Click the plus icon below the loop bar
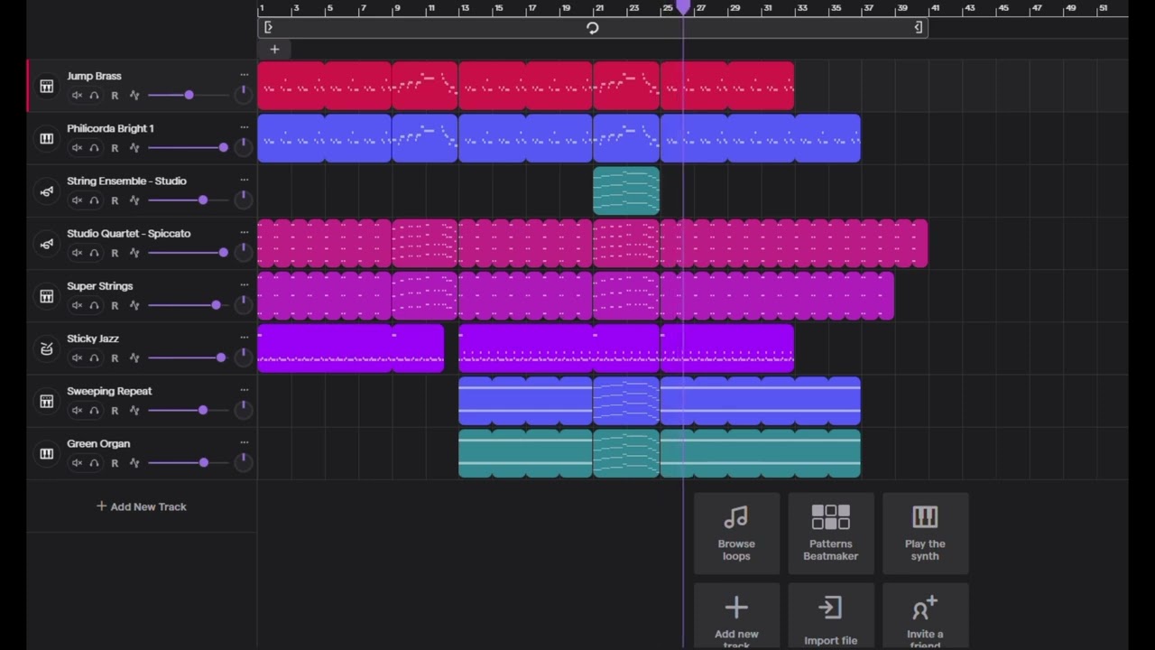 coord(274,50)
